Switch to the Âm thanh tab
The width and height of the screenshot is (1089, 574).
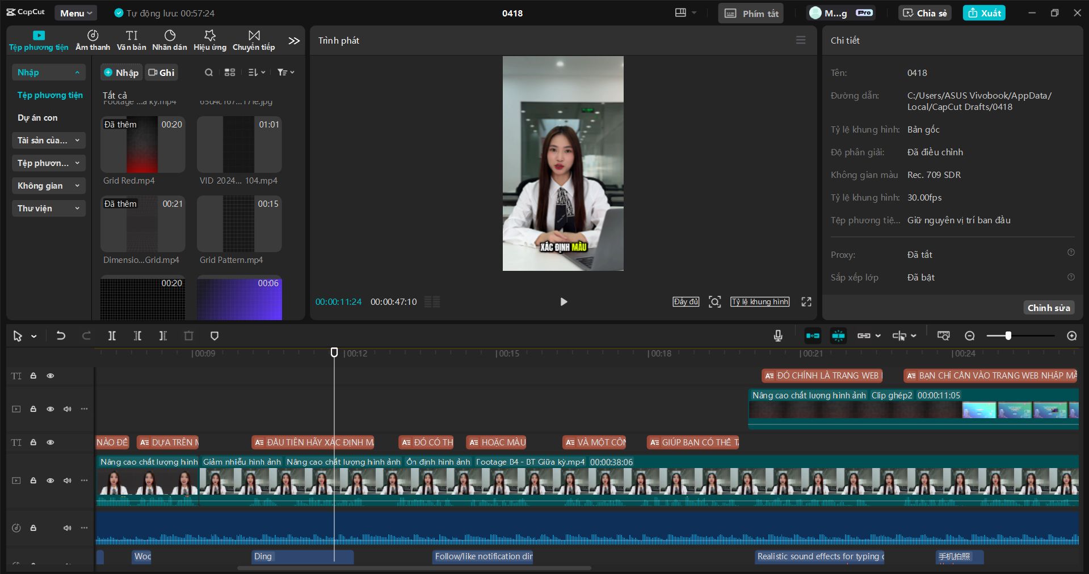point(93,41)
